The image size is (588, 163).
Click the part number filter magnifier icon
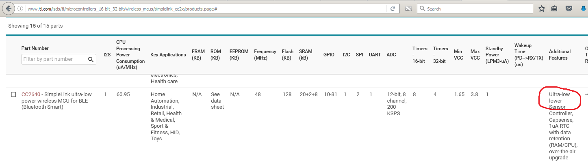click(x=91, y=59)
